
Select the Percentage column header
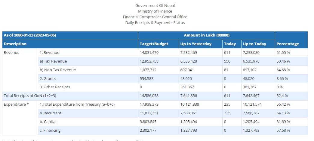click(288, 44)
